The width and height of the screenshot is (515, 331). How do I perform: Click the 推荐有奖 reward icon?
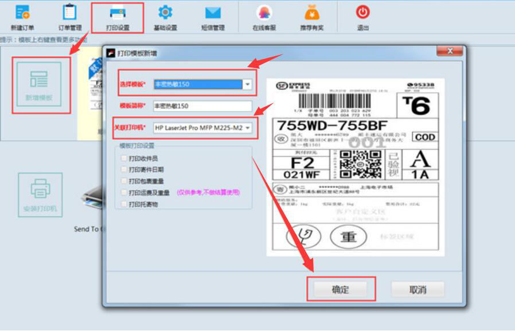[x=311, y=17]
